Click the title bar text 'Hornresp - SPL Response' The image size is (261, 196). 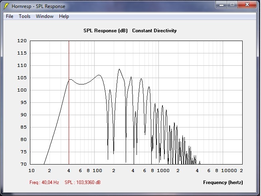[x=38, y=6]
